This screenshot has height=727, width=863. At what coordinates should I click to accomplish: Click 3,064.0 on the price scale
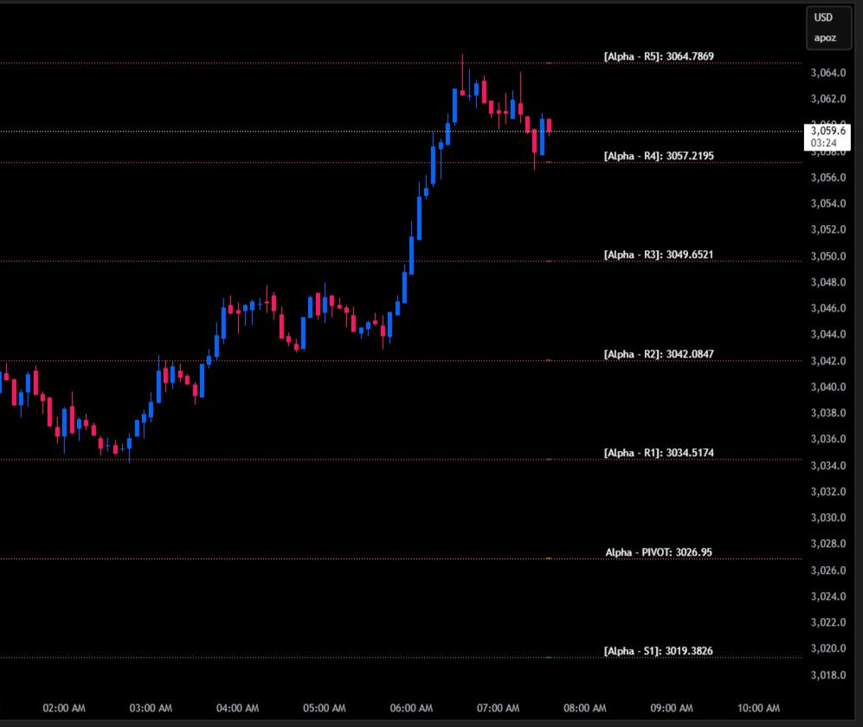tap(828, 73)
